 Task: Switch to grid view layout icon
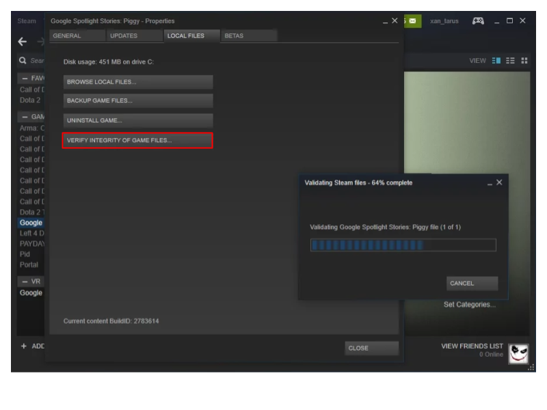point(524,61)
